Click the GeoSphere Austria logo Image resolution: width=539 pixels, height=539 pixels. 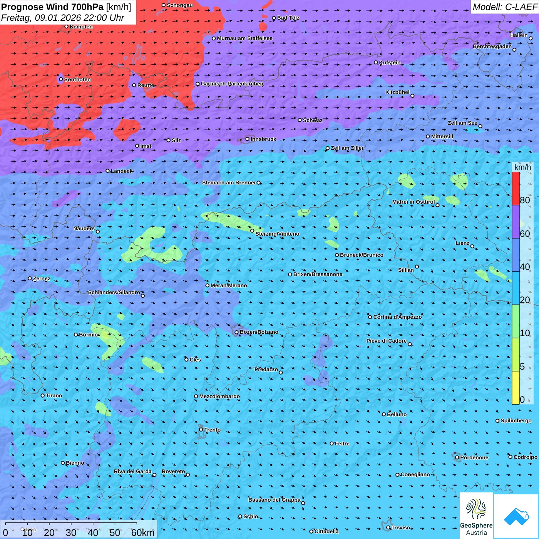(x=476, y=515)
